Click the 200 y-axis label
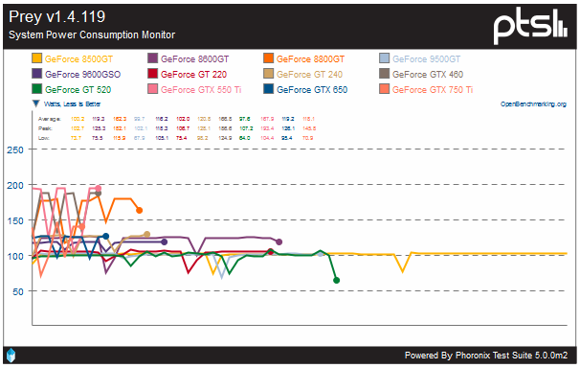 (x=15, y=185)
